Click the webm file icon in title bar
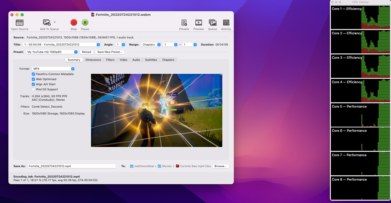The width and height of the screenshot is (391, 203). tap(93, 15)
